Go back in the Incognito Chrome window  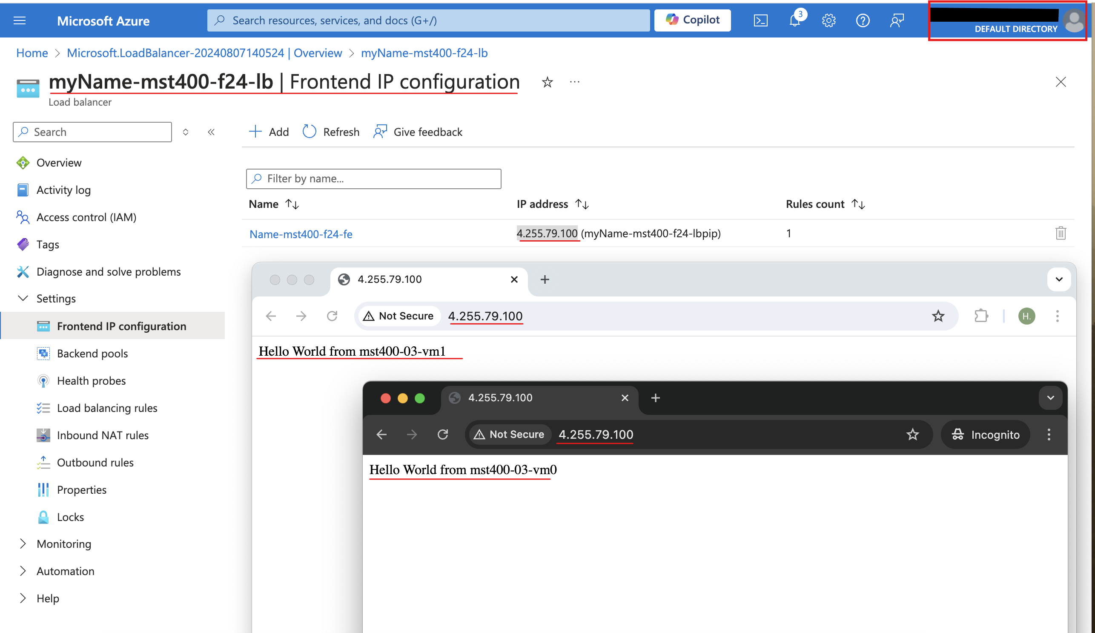[381, 435]
